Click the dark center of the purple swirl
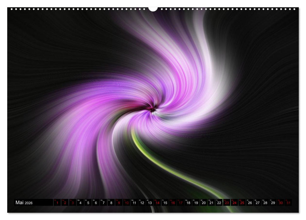 coord(153,109)
